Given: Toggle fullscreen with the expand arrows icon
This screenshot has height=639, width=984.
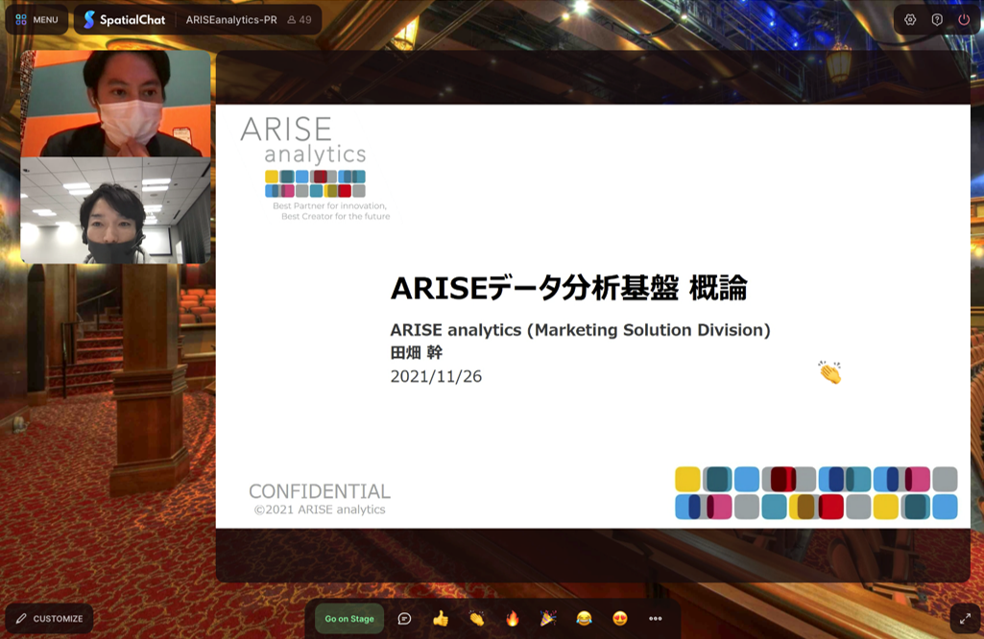Looking at the screenshot, I should click(x=965, y=619).
